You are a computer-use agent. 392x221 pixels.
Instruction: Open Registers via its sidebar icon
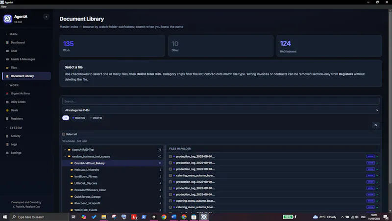pos(7,119)
